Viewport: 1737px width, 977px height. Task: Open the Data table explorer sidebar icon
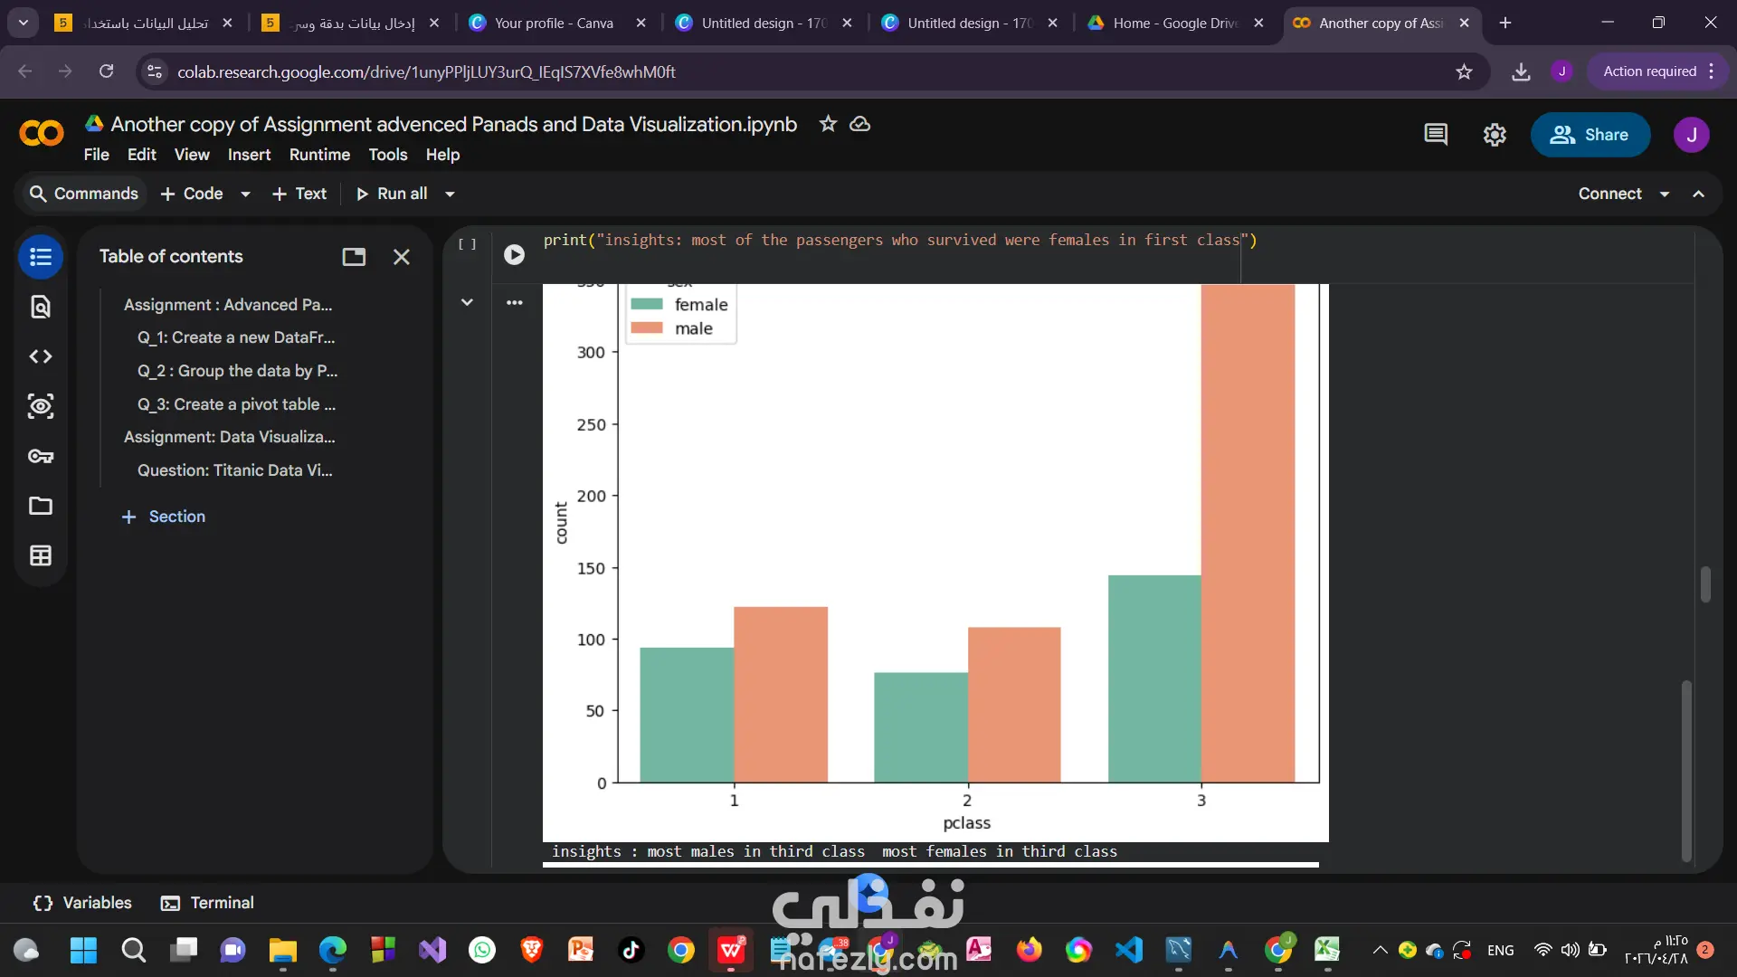point(41,555)
